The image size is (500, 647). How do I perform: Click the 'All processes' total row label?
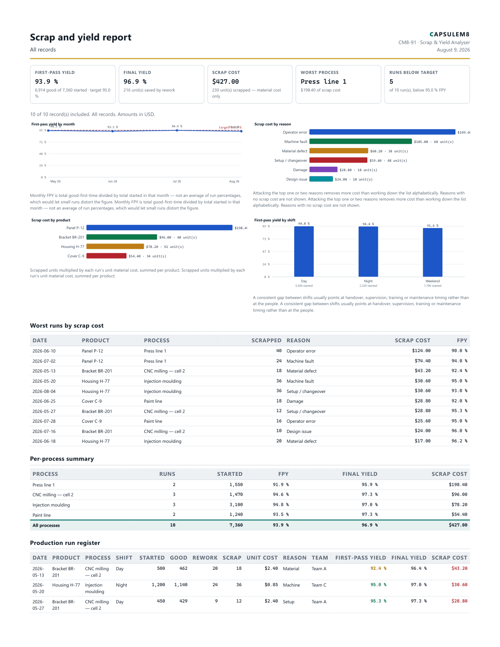click(46, 525)
